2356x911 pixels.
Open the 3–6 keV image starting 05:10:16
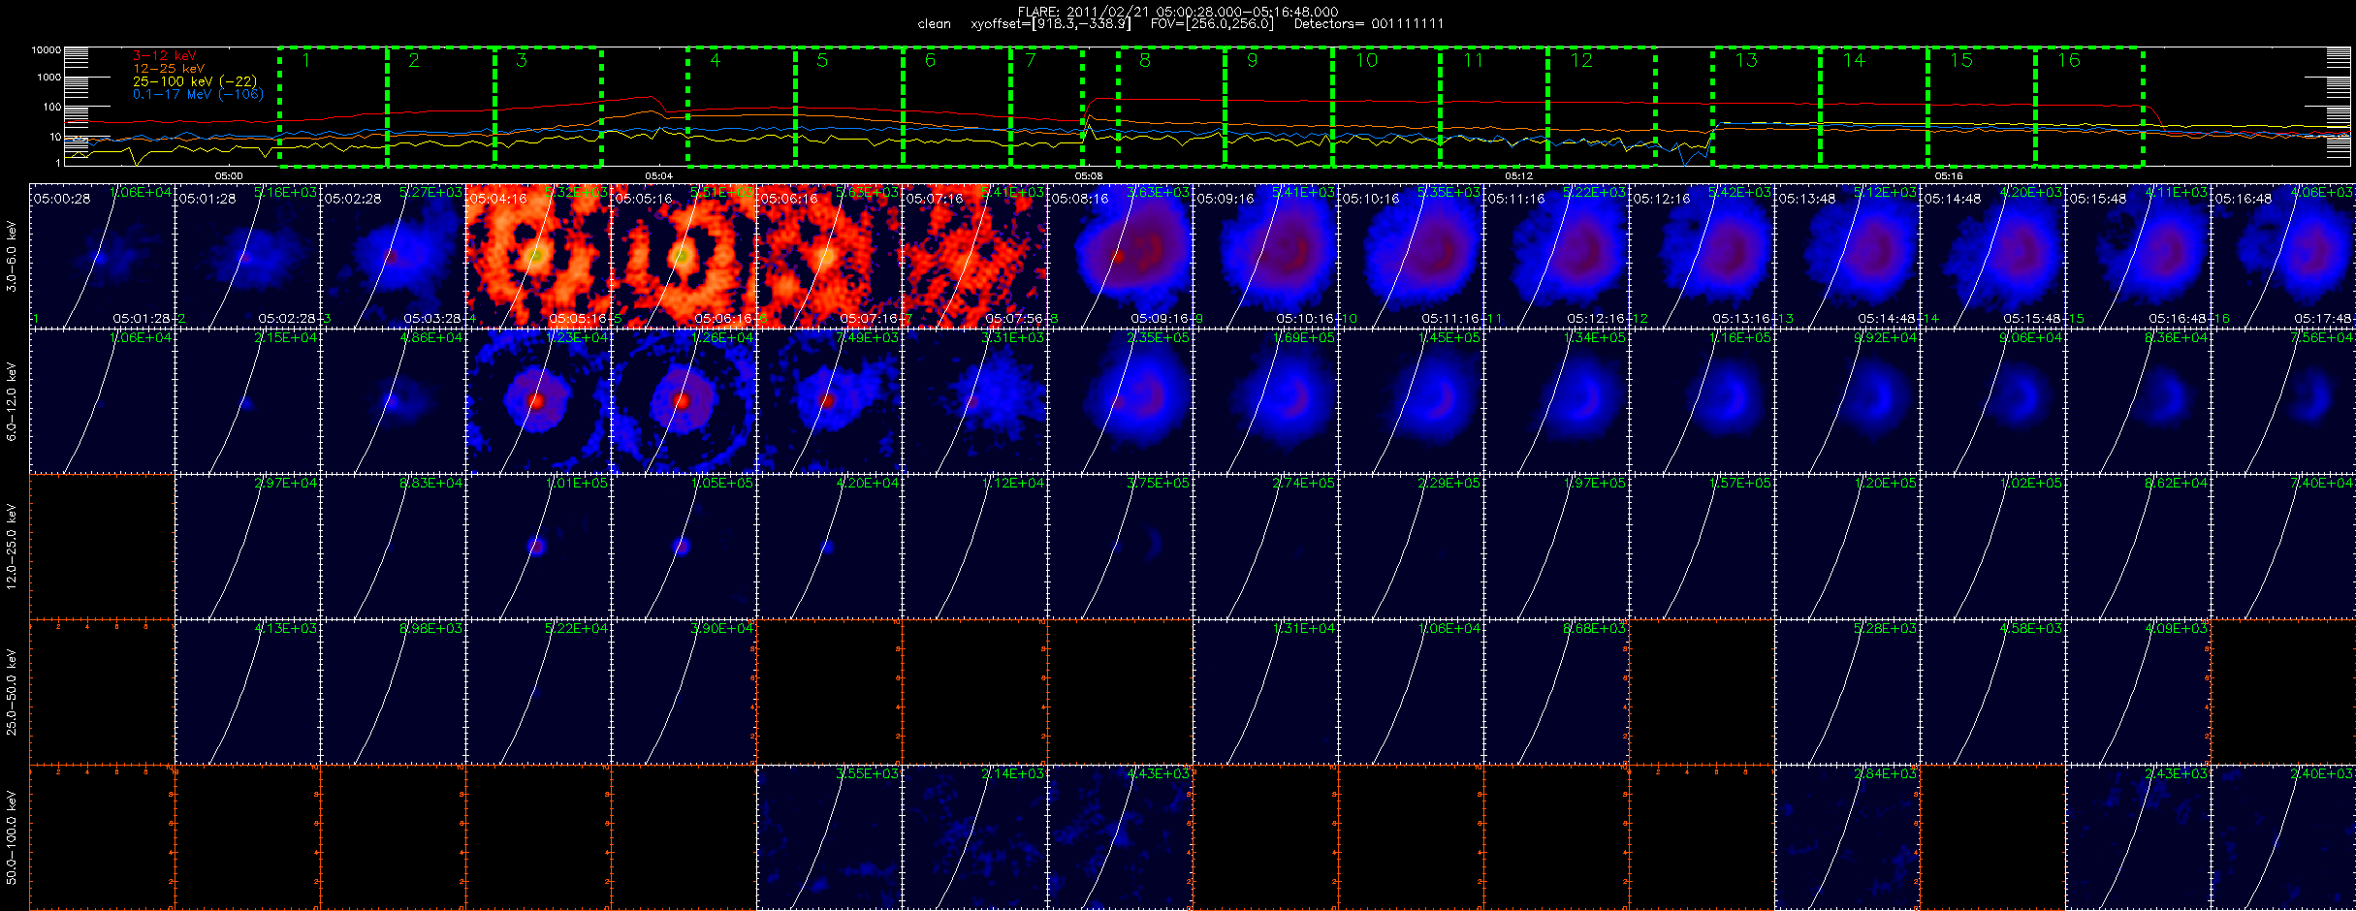1412,256
